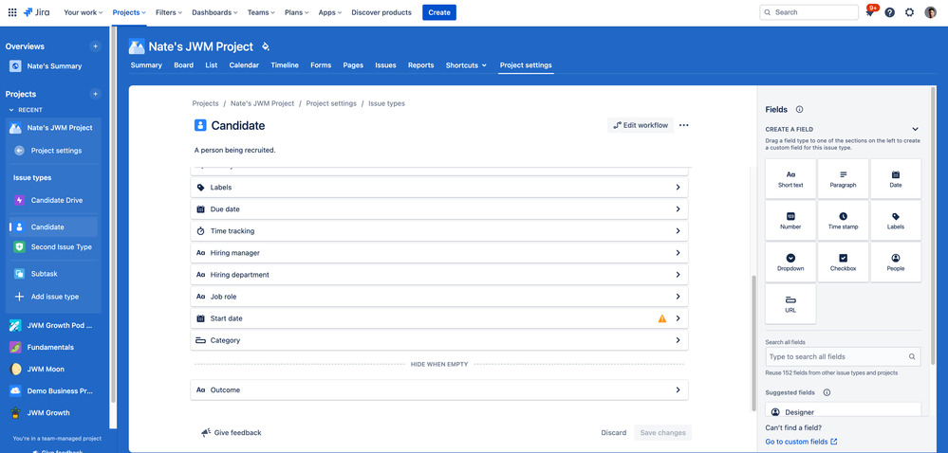Open the Shortcuts dropdown tab
This screenshot has width=948, height=453.
(466, 65)
